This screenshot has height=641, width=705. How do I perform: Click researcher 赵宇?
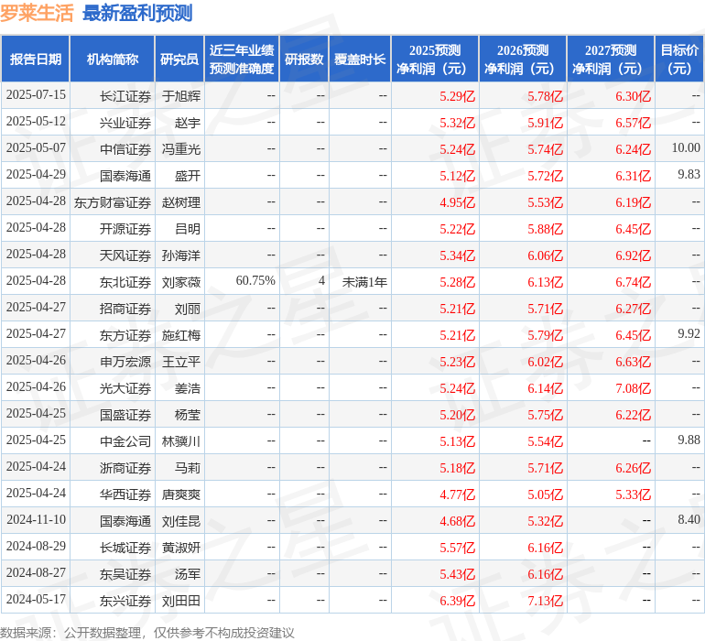pyautogui.click(x=188, y=123)
